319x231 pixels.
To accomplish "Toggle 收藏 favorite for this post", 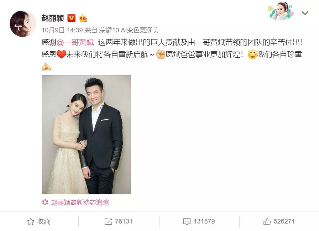I will [x=39, y=221].
